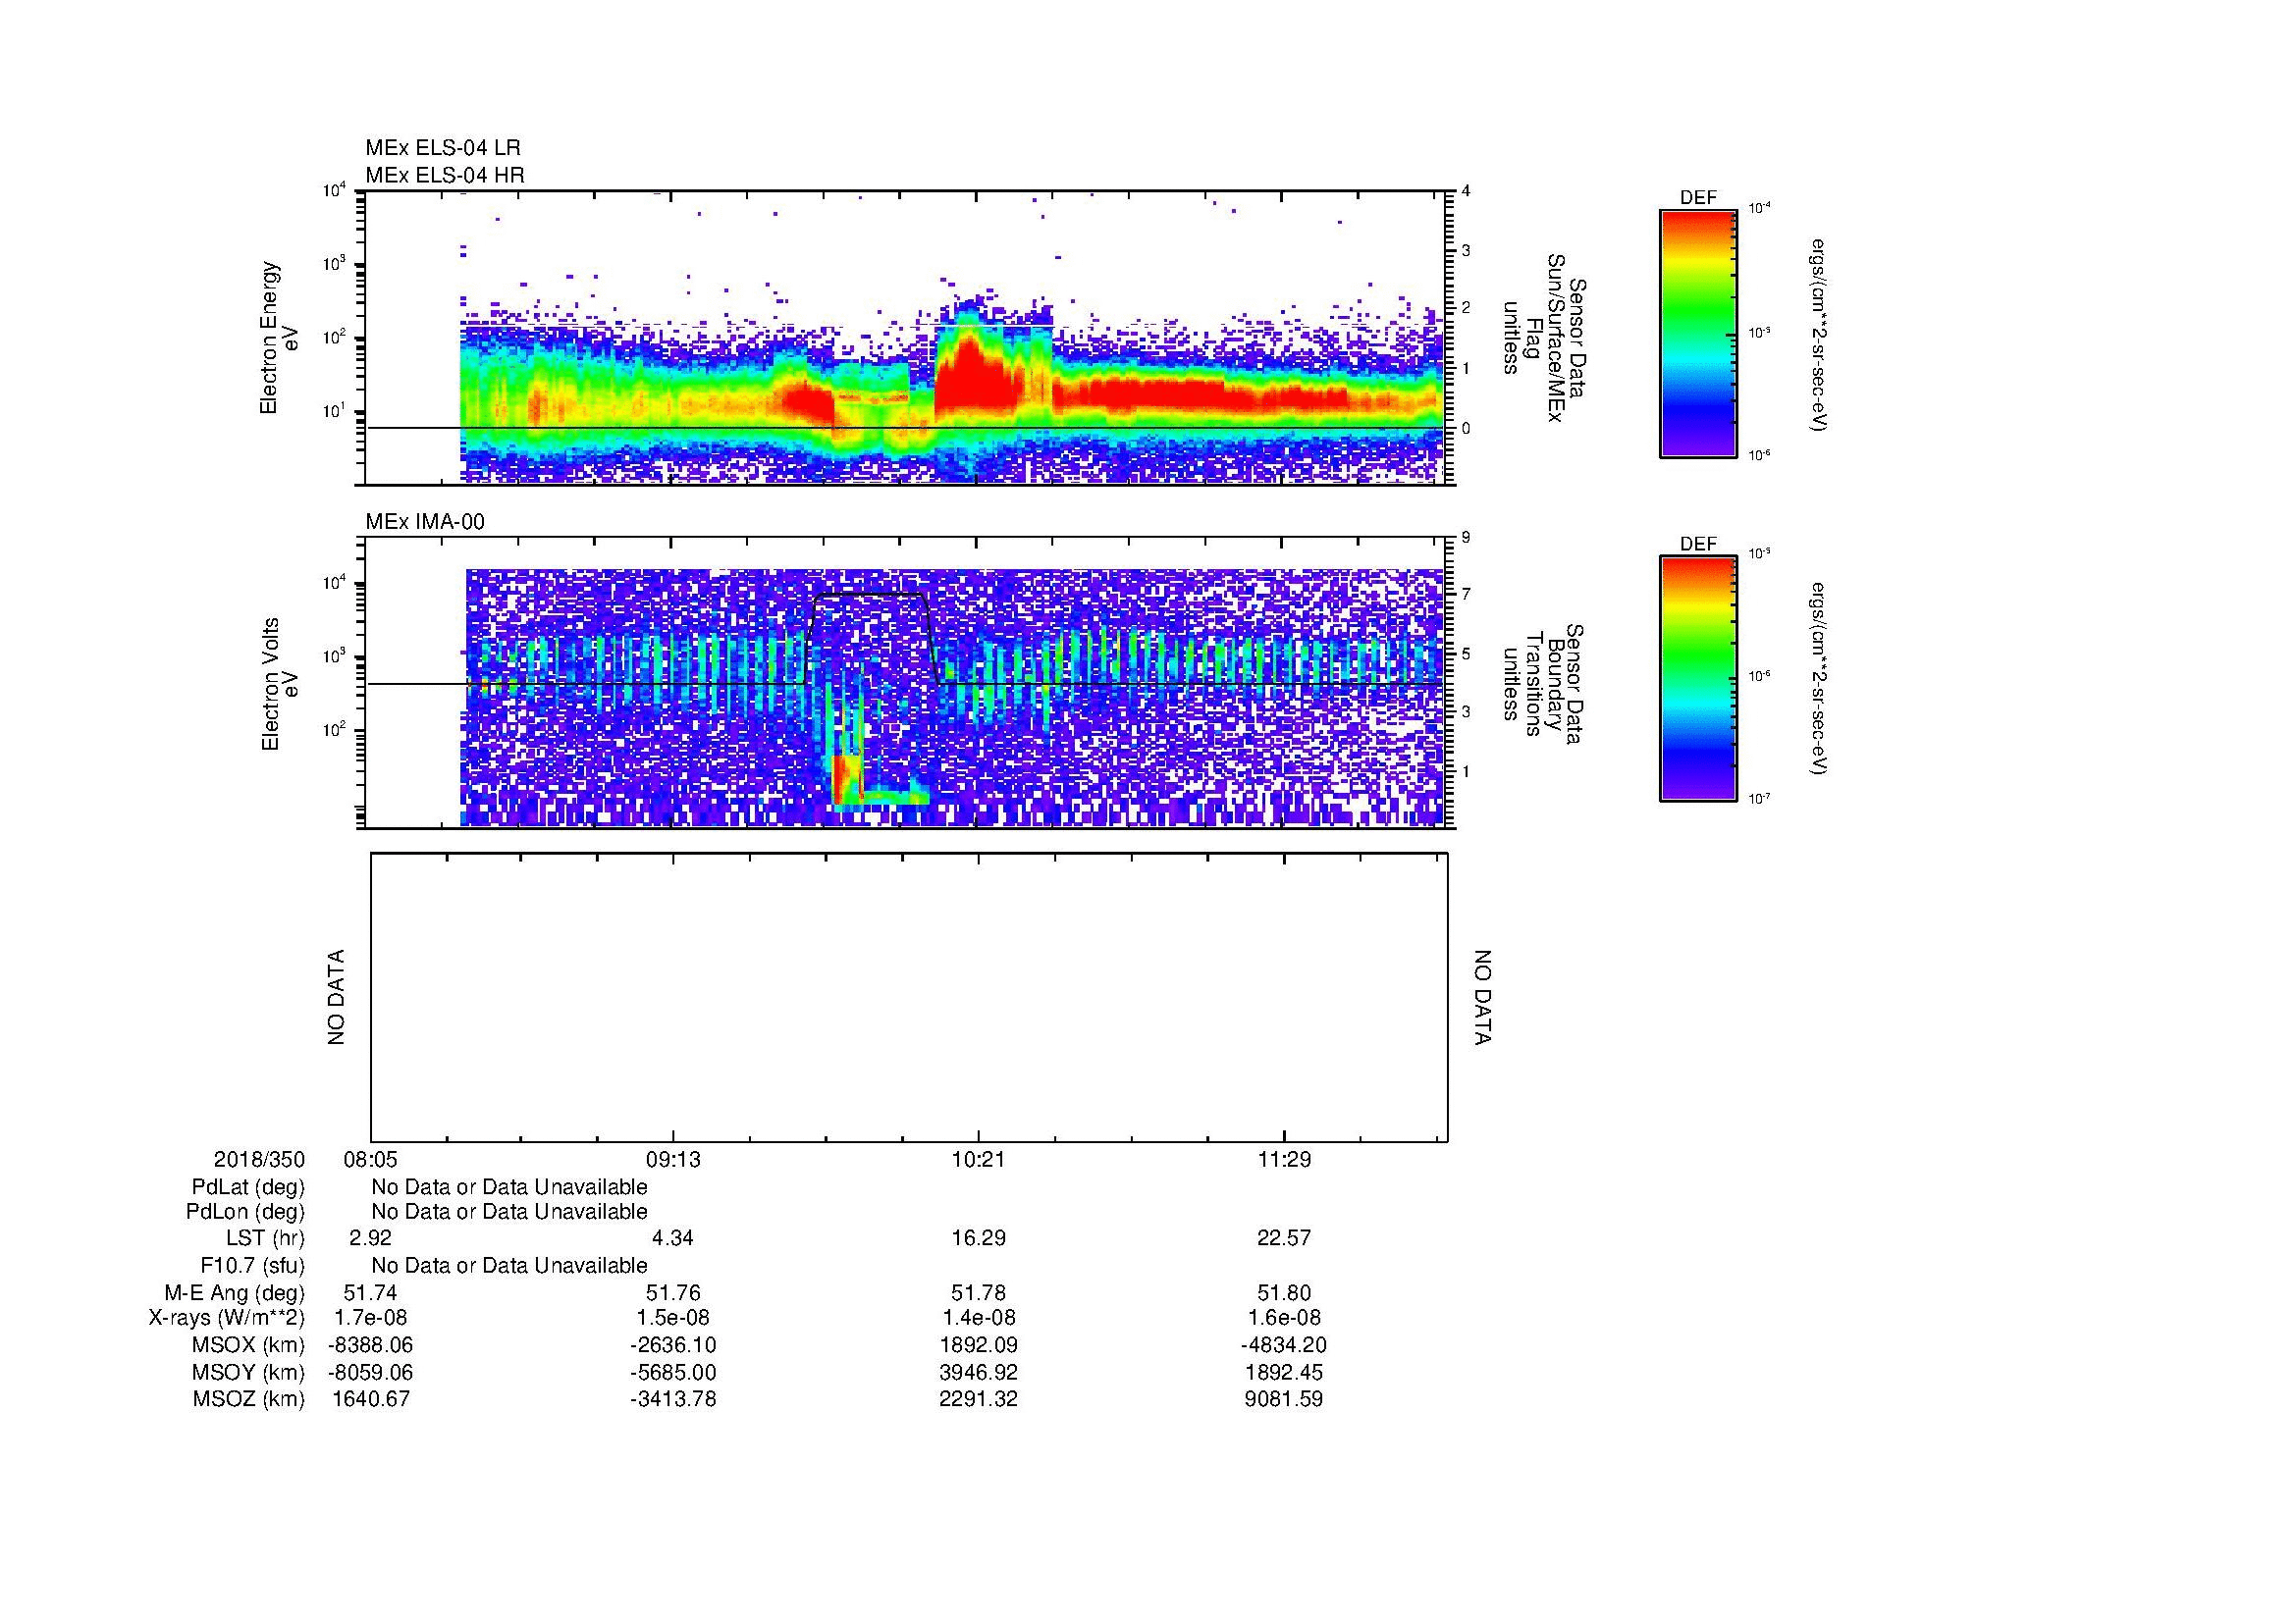Click the 'MEx ELS-04 LR' title text
The height and width of the screenshot is (1622, 2296).
[x=443, y=148]
